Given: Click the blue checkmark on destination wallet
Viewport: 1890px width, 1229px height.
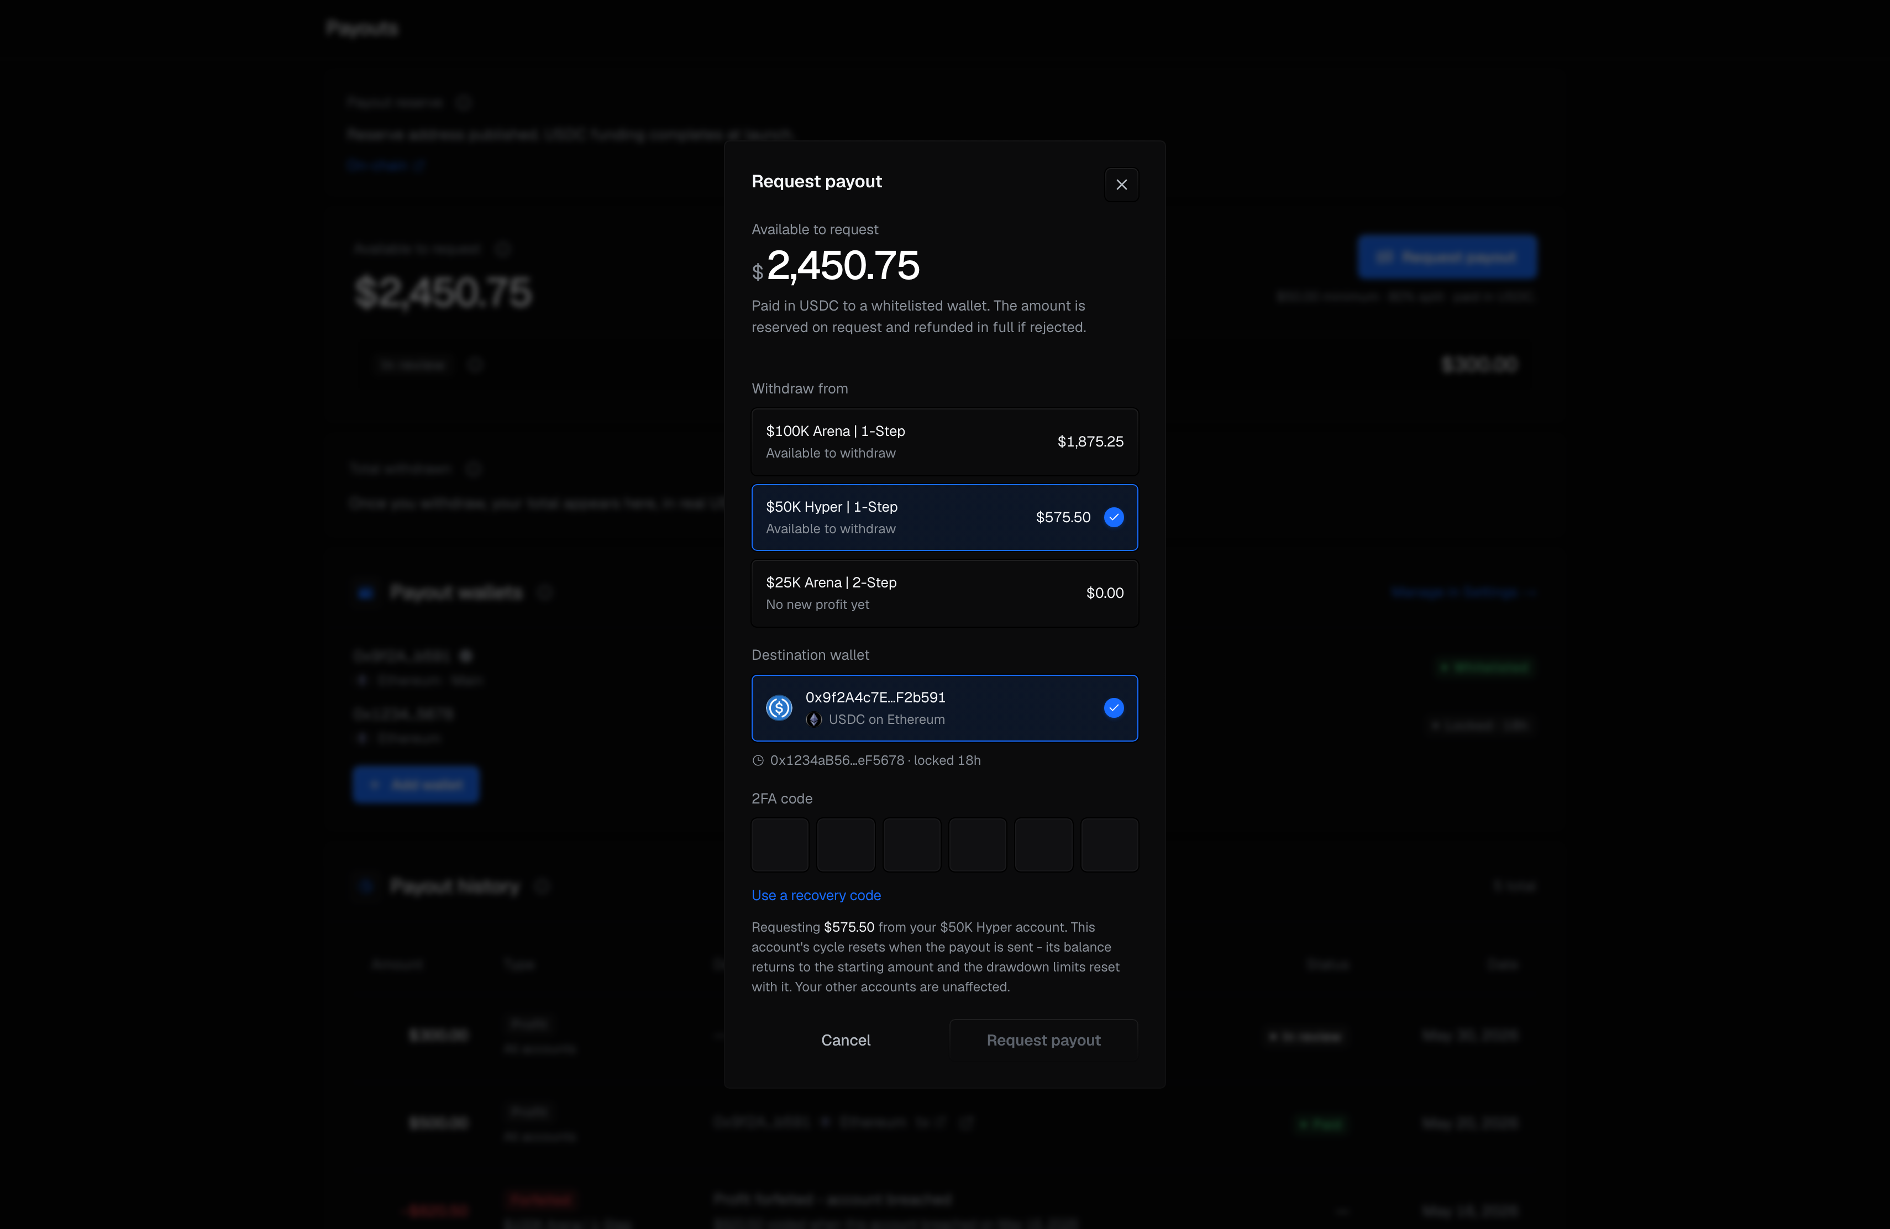Looking at the screenshot, I should coord(1114,707).
